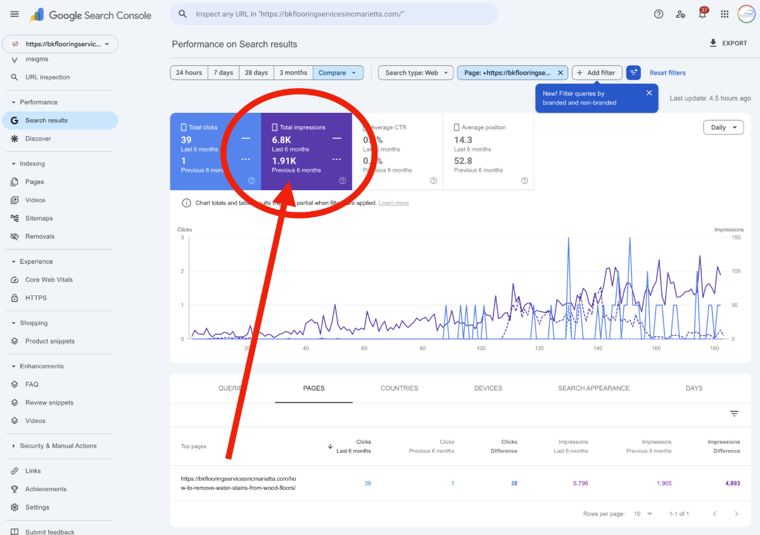Open the Google apps grid
Screen dimensions: 760x535
click(x=725, y=14)
